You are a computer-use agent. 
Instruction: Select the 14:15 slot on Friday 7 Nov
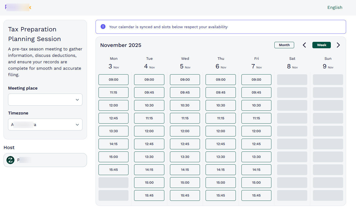tap(256, 169)
